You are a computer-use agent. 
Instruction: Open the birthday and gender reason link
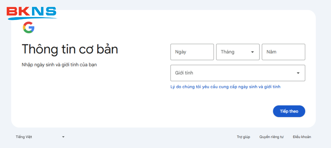225,87
